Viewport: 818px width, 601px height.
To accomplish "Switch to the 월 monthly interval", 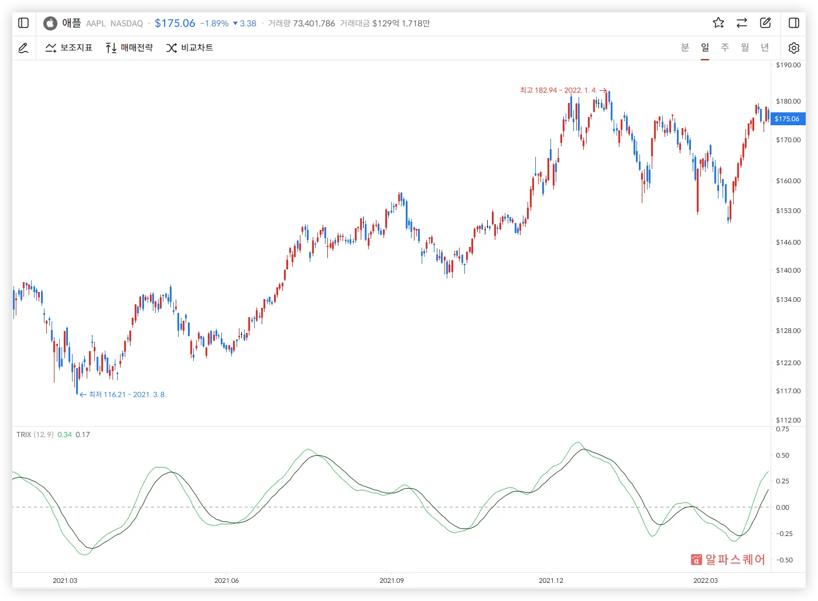I will [x=745, y=47].
